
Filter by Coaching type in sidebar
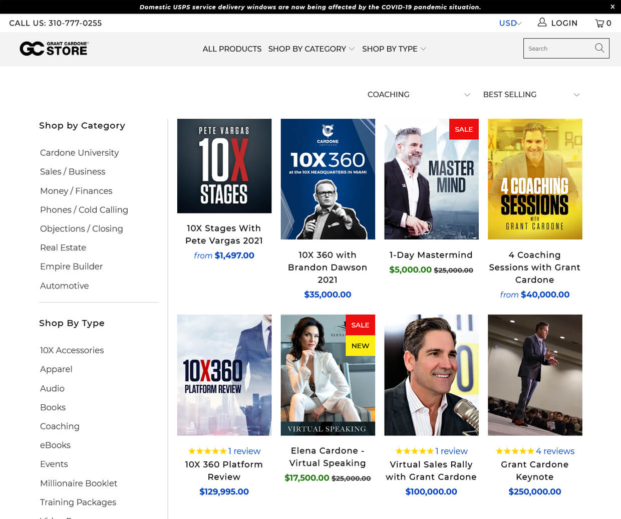tap(60, 426)
